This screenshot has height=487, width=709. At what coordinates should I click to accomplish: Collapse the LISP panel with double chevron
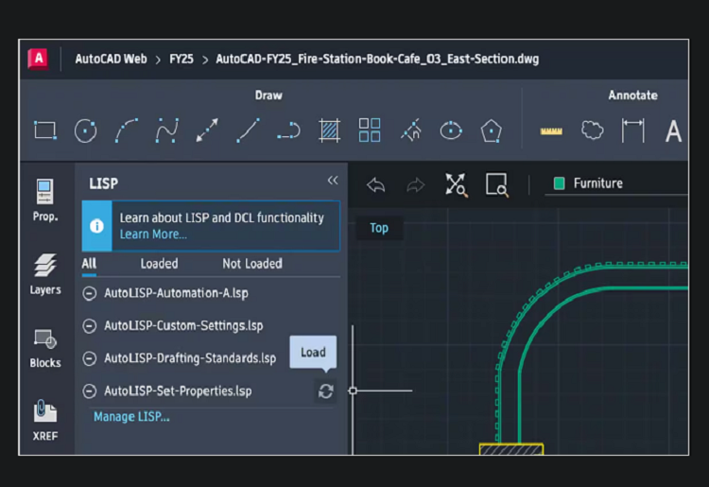pyautogui.click(x=333, y=181)
